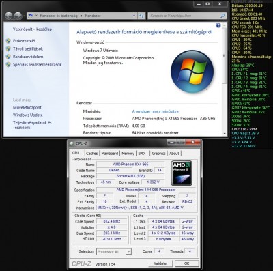
Task: Click the vertical scrollbar thumb in system window
Action: point(225,55)
